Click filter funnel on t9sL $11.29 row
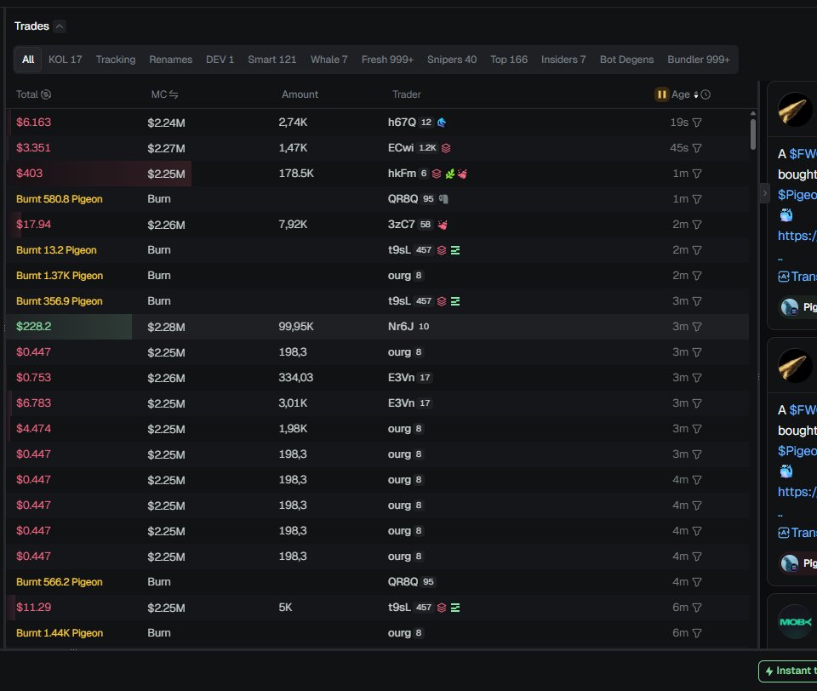 697,608
